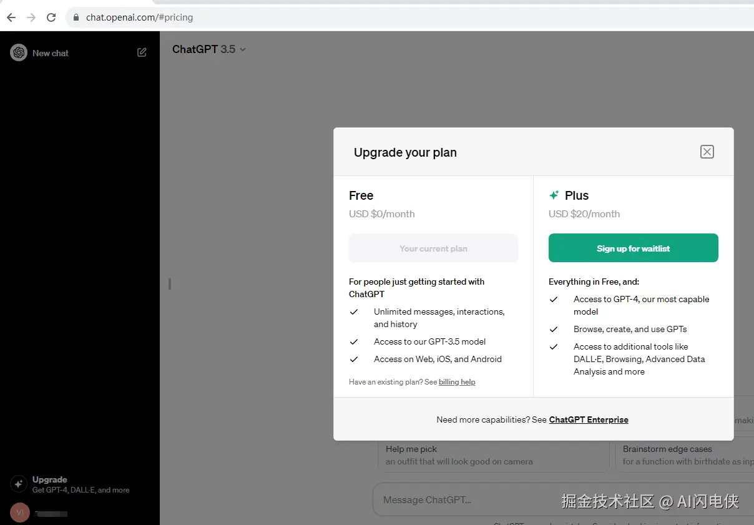Click the Message ChatGPT input field
This screenshot has width=754, height=525.
click(562, 499)
